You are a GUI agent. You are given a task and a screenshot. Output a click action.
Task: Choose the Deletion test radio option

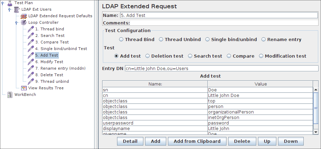pos(148,56)
